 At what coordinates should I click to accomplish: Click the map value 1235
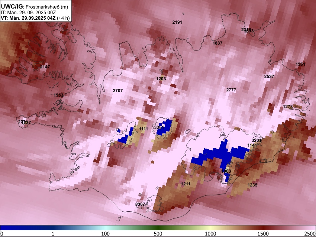tap(252, 185)
